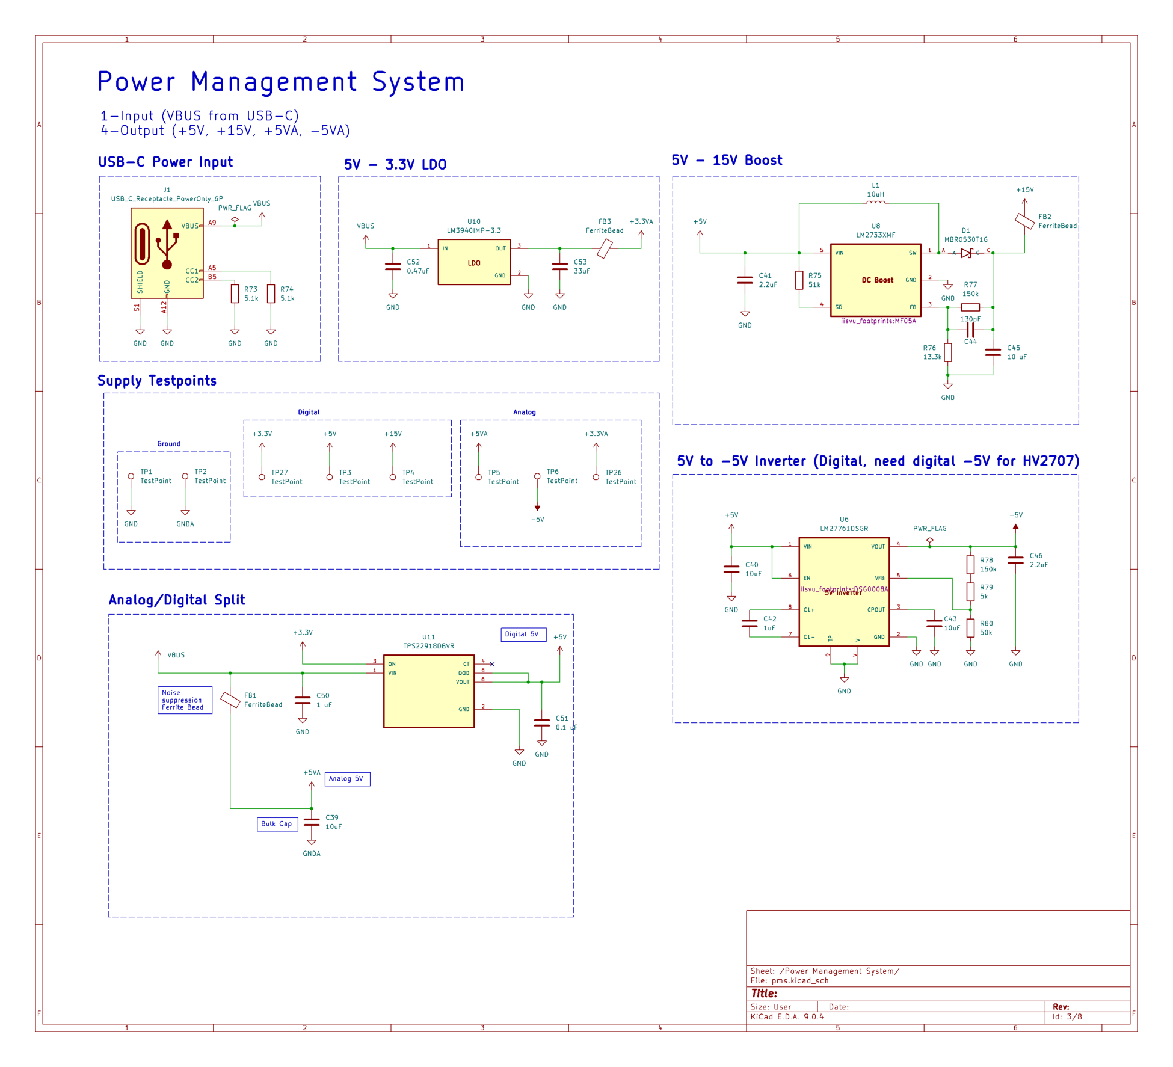The width and height of the screenshot is (1173, 1067).
Task: Click the Digital 5V label box
Action: [523, 635]
